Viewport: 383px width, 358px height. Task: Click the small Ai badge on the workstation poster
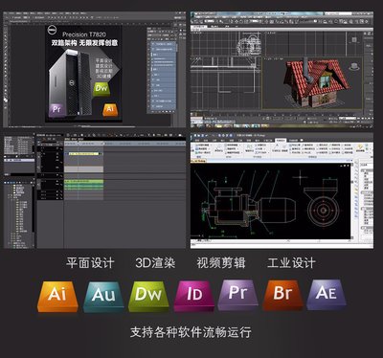point(110,110)
